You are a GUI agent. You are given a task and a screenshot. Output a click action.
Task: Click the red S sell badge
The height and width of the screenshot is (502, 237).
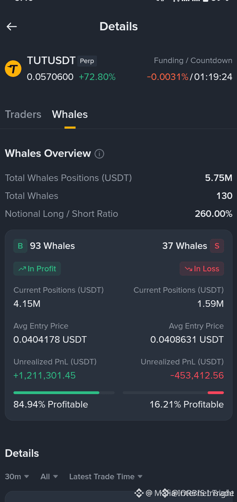click(x=217, y=246)
